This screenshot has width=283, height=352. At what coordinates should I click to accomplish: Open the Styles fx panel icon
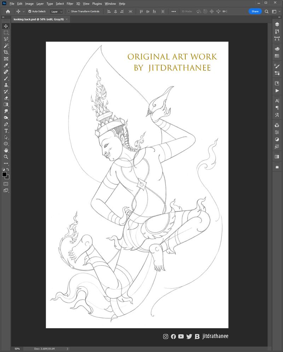click(277, 147)
